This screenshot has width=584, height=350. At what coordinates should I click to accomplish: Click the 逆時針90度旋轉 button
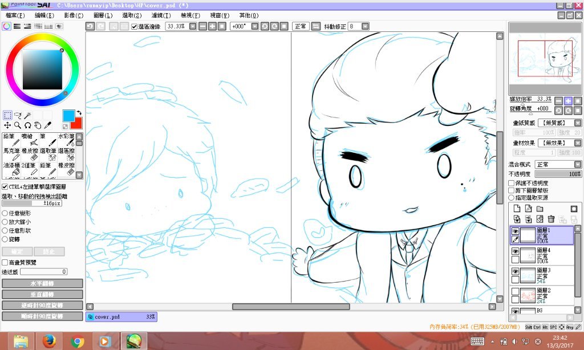pos(42,306)
